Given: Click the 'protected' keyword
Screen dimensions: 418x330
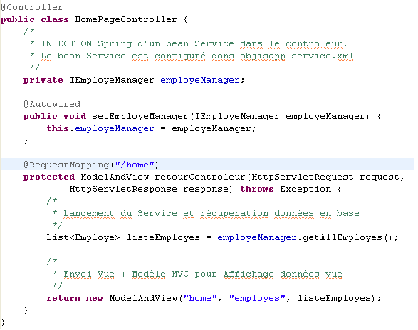Looking at the screenshot, I should [49, 177].
